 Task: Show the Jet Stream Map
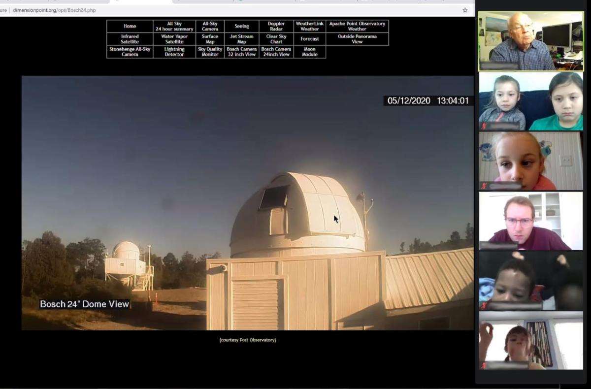click(241, 39)
